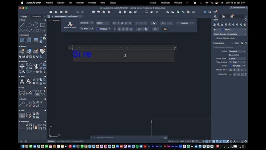
Task: Open the Formato menu
Action: 92,3
